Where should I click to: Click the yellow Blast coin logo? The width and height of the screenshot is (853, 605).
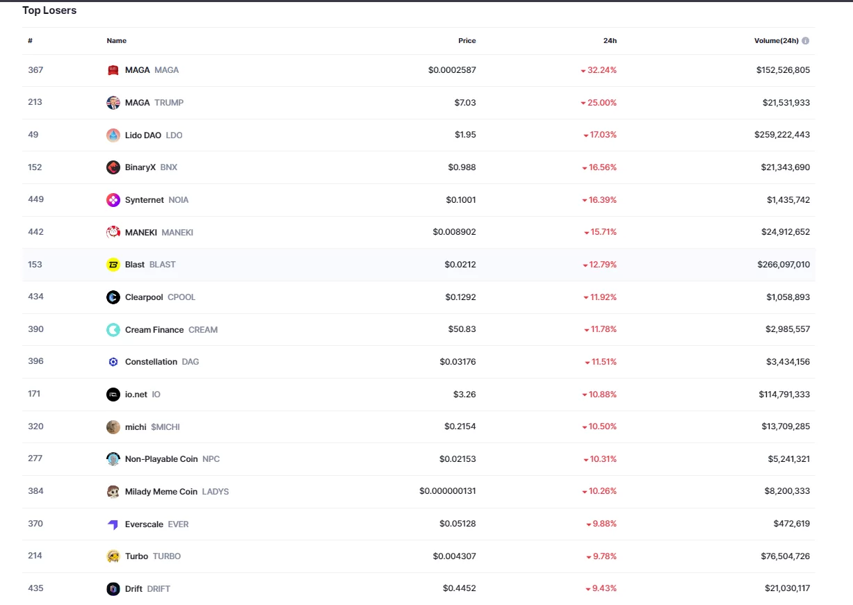[113, 265]
